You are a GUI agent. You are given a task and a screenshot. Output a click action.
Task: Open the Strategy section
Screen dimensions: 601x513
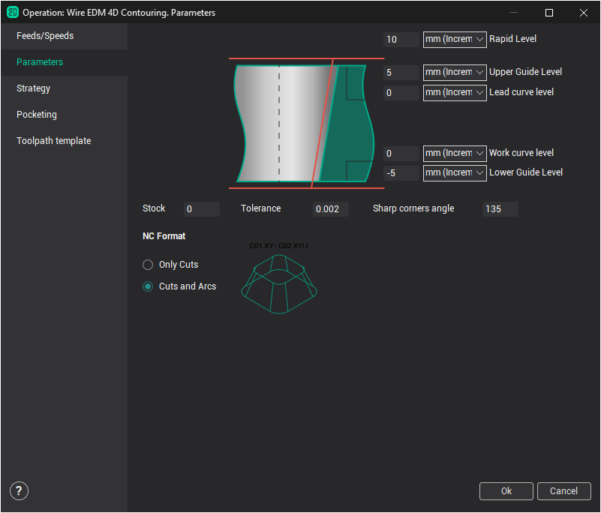34,88
